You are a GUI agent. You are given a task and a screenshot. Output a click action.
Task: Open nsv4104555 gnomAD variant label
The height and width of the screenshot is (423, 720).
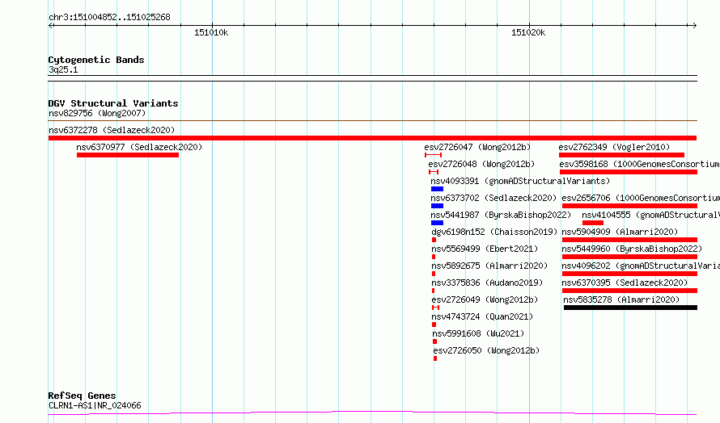[650, 215]
